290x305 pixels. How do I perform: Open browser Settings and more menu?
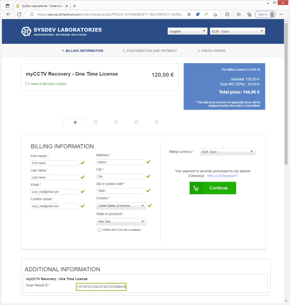pos(281,14)
